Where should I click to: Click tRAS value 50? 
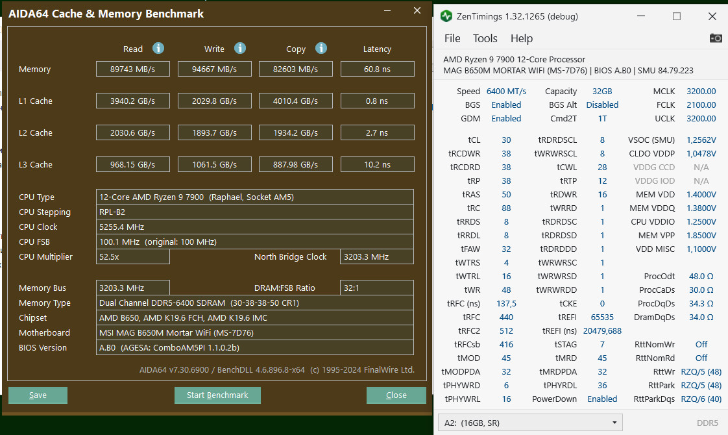506,194
